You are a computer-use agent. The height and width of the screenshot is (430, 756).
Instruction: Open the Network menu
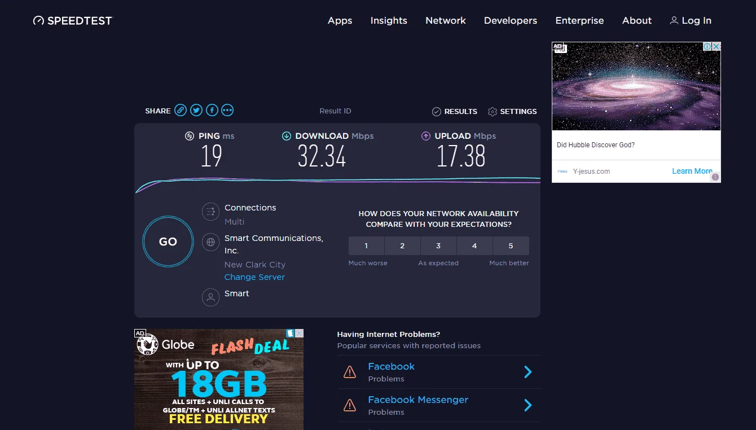[446, 20]
